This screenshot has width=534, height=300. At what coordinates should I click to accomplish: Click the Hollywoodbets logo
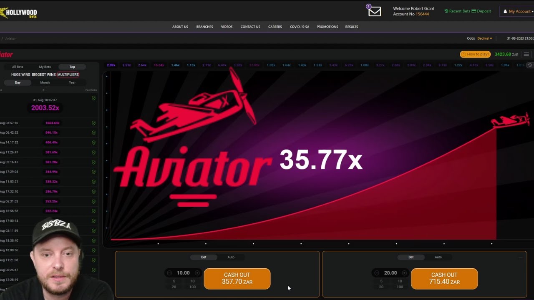[19, 13]
